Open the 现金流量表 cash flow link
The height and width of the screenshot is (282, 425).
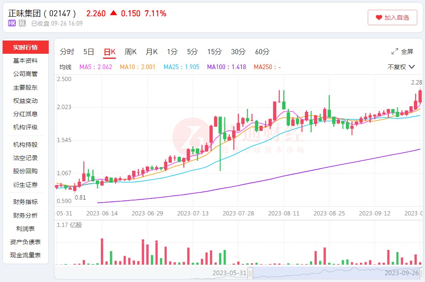point(25,255)
